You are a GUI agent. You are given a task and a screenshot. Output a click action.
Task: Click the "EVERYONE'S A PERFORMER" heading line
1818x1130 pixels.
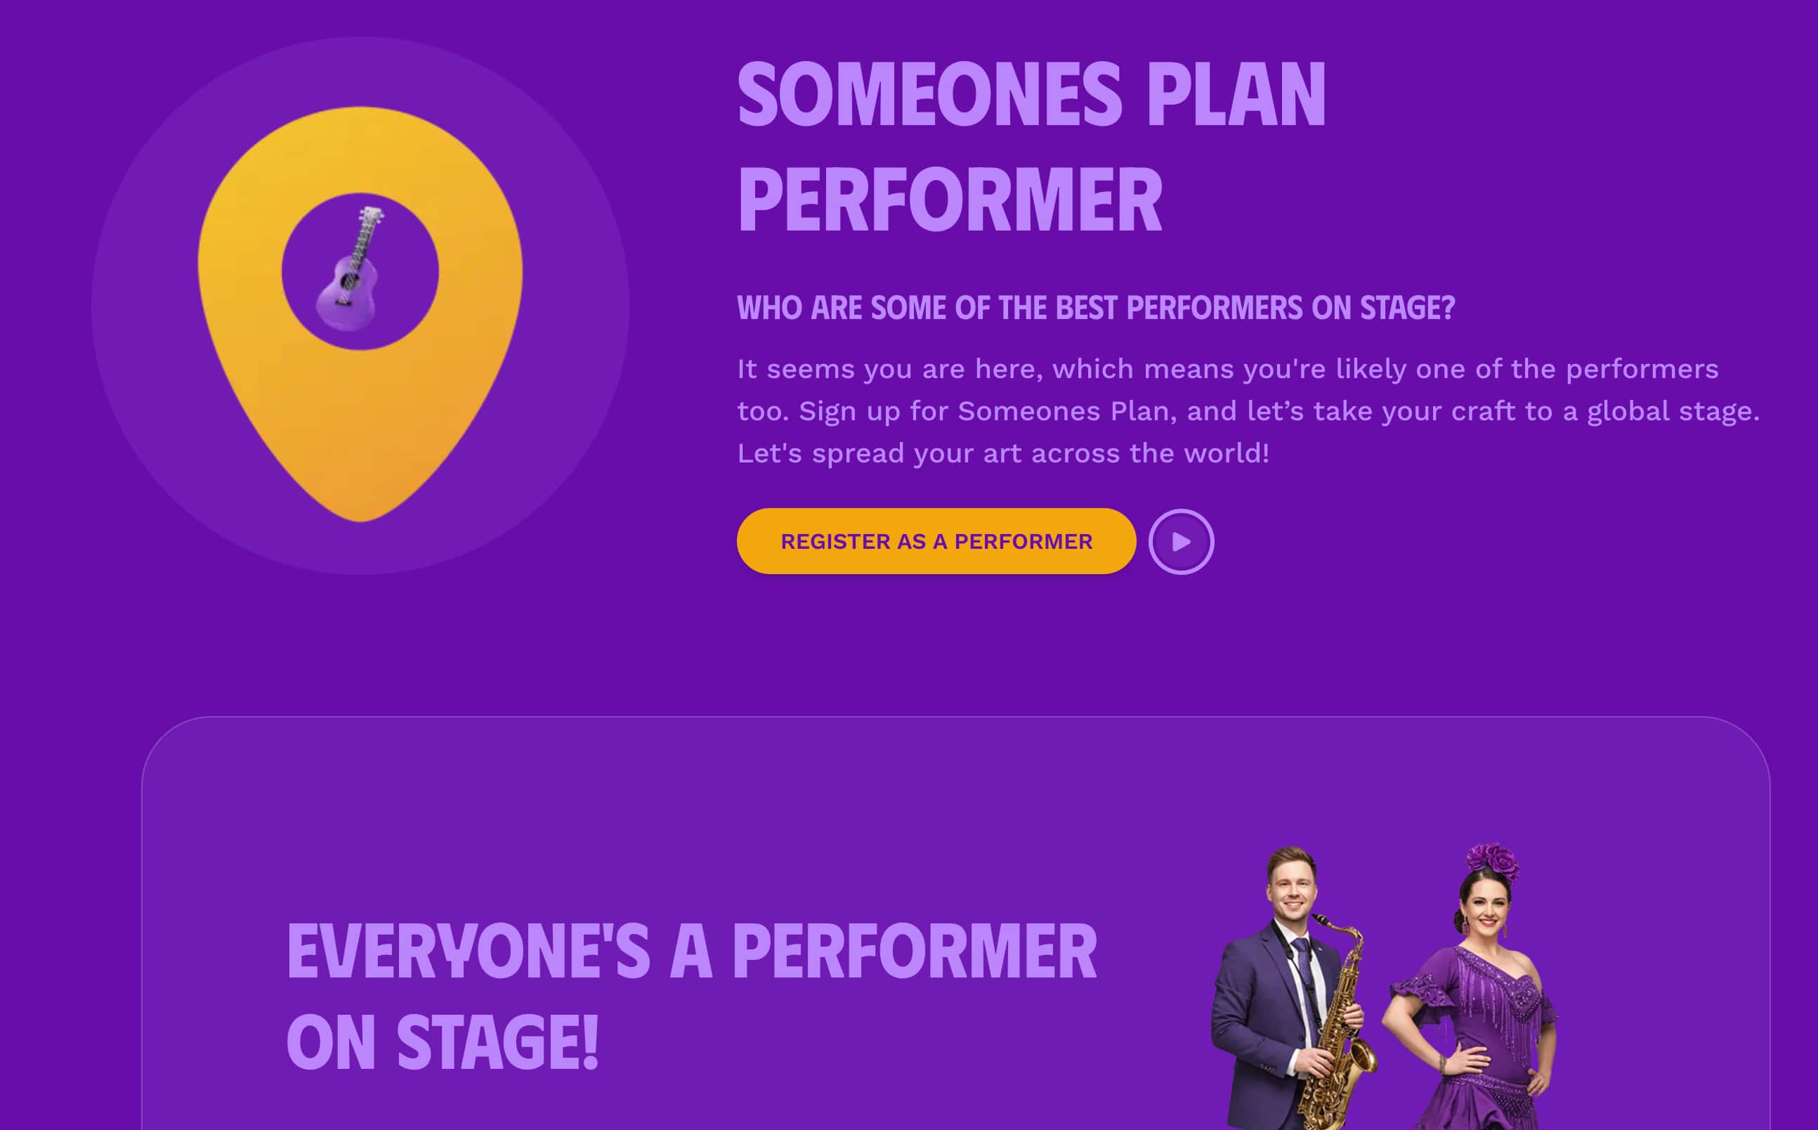pyautogui.click(x=691, y=952)
